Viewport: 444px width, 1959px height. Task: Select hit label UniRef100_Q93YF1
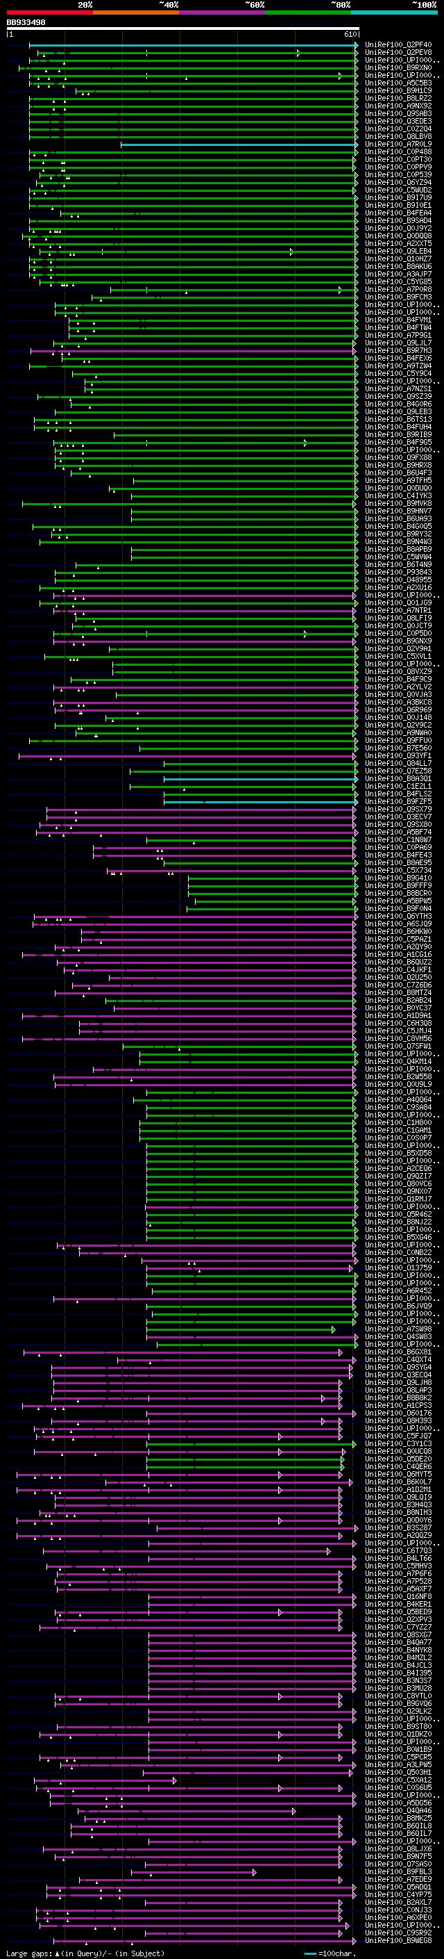coord(398,755)
